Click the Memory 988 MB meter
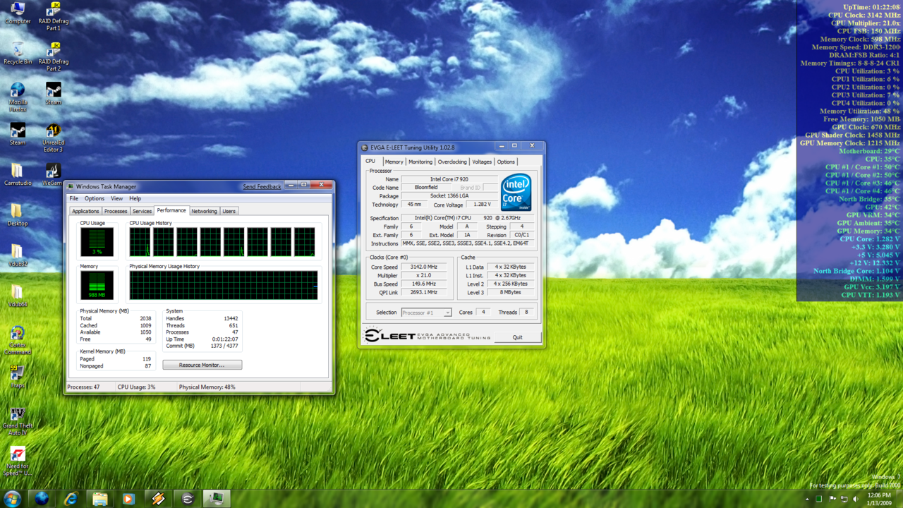This screenshot has width=903, height=508. click(97, 285)
